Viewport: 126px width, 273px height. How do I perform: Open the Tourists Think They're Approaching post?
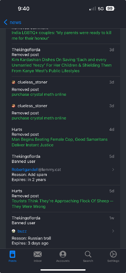pos(62,204)
